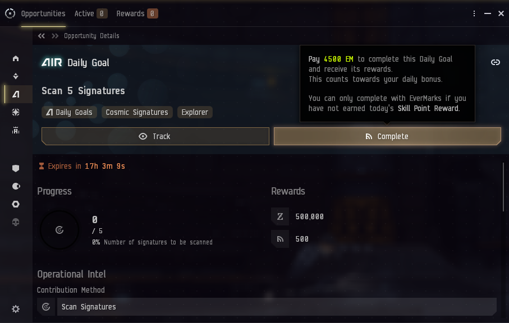Click the copy link chain icon
This screenshot has height=323, width=509.
coord(496,62)
